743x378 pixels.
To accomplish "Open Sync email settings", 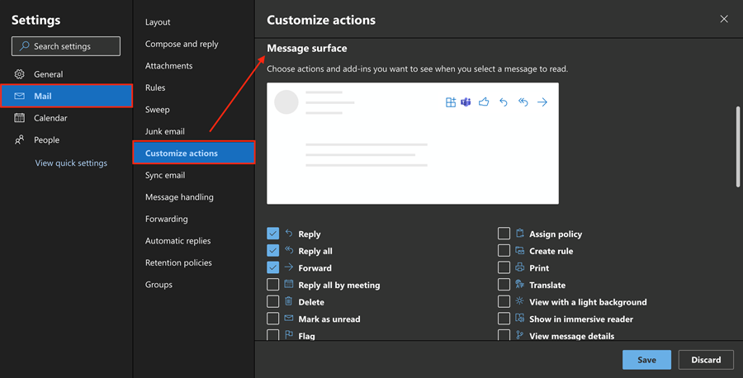I will coord(194,175).
